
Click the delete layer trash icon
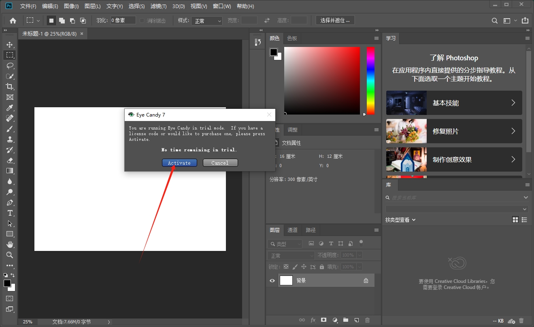point(367,320)
